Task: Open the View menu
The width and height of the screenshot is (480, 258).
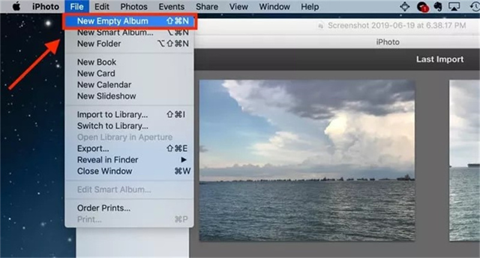Action: (x=238, y=7)
